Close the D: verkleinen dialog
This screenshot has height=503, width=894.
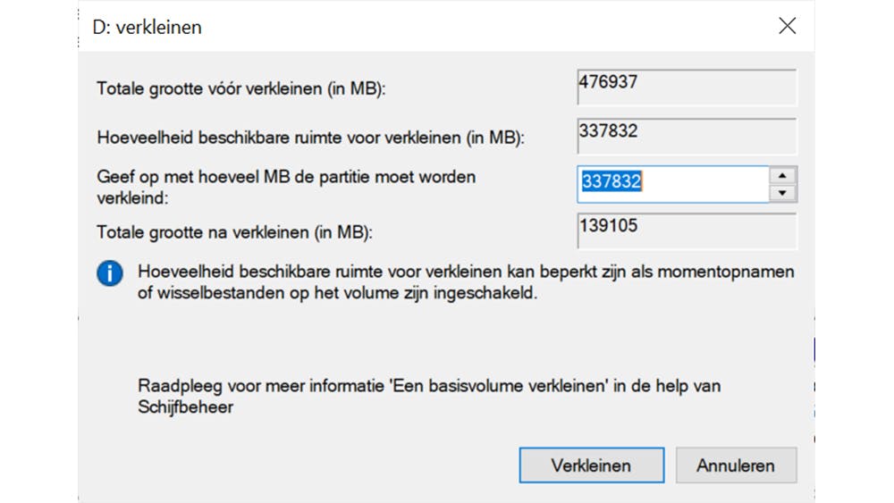click(x=787, y=26)
